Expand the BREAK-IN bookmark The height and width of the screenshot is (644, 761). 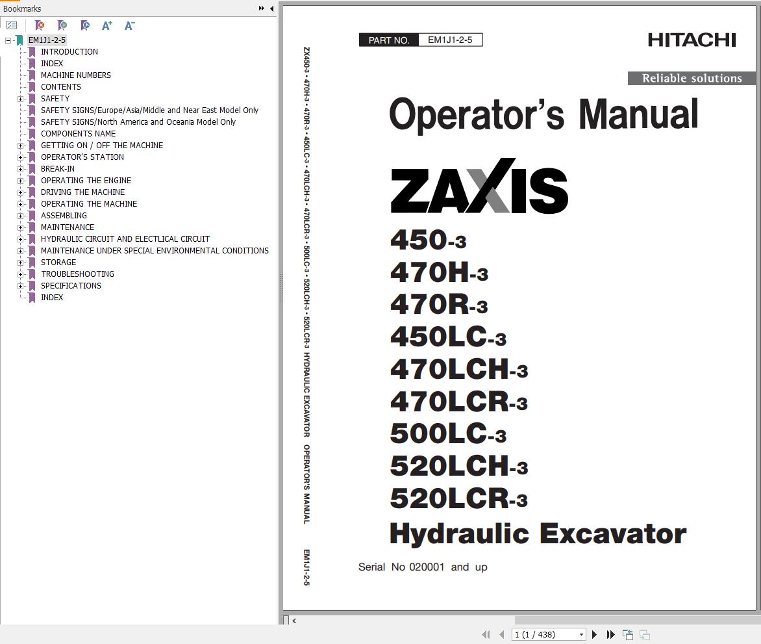pyautogui.click(x=20, y=169)
